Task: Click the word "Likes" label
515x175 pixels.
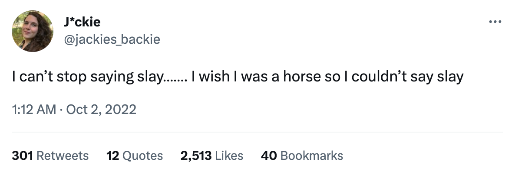Action: point(229,156)
